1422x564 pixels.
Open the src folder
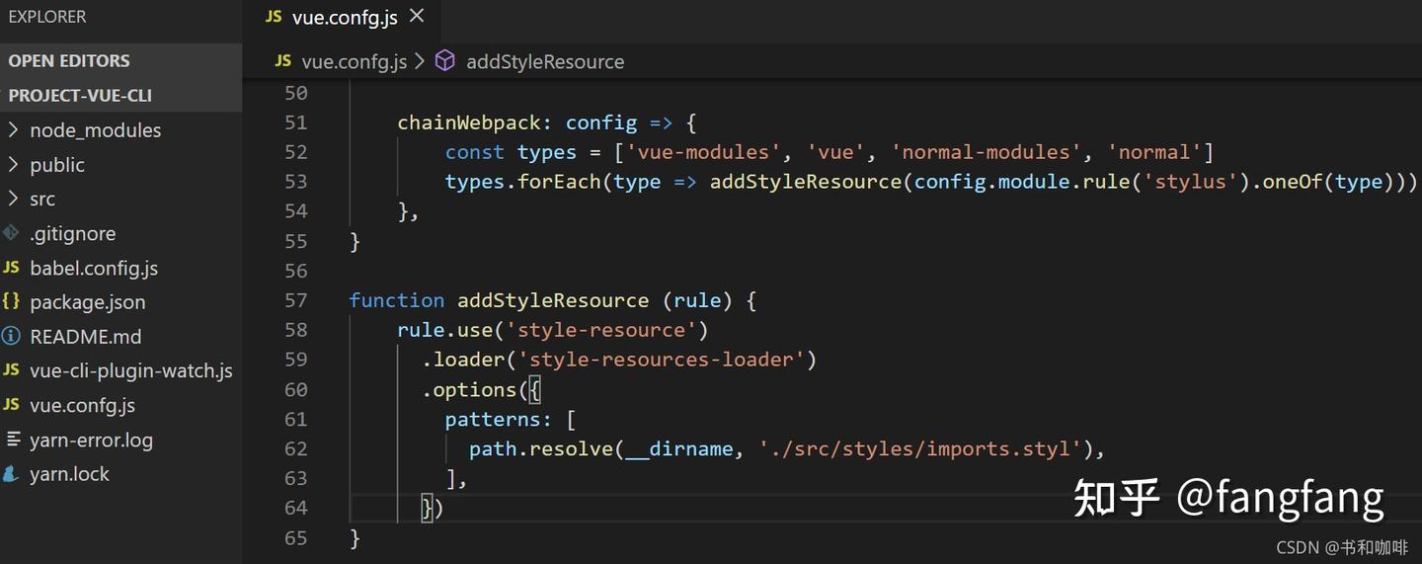tap(42, 200)
